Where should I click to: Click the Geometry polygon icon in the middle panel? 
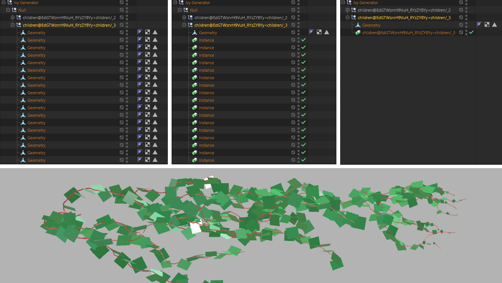(194, 33)
